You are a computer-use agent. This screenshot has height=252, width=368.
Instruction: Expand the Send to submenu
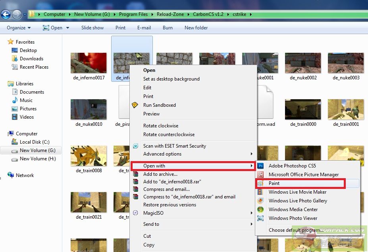click(252, 224)
